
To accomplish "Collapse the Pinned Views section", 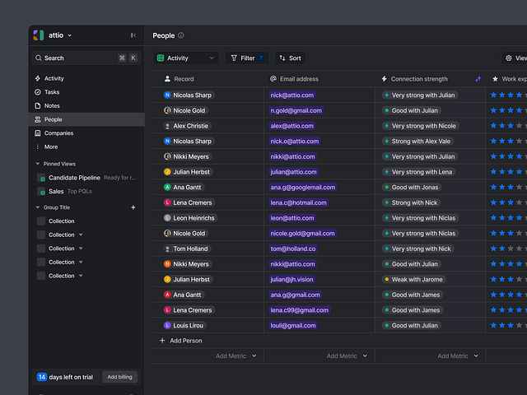I will pyautogui.click(x=37, y=164).
